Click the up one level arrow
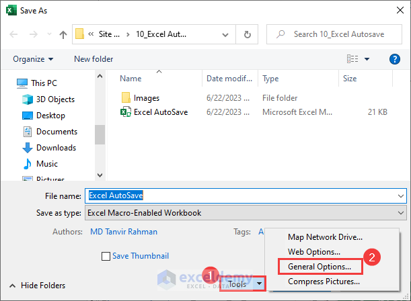This screenshot has height=301, width=411. click(63, 34)
